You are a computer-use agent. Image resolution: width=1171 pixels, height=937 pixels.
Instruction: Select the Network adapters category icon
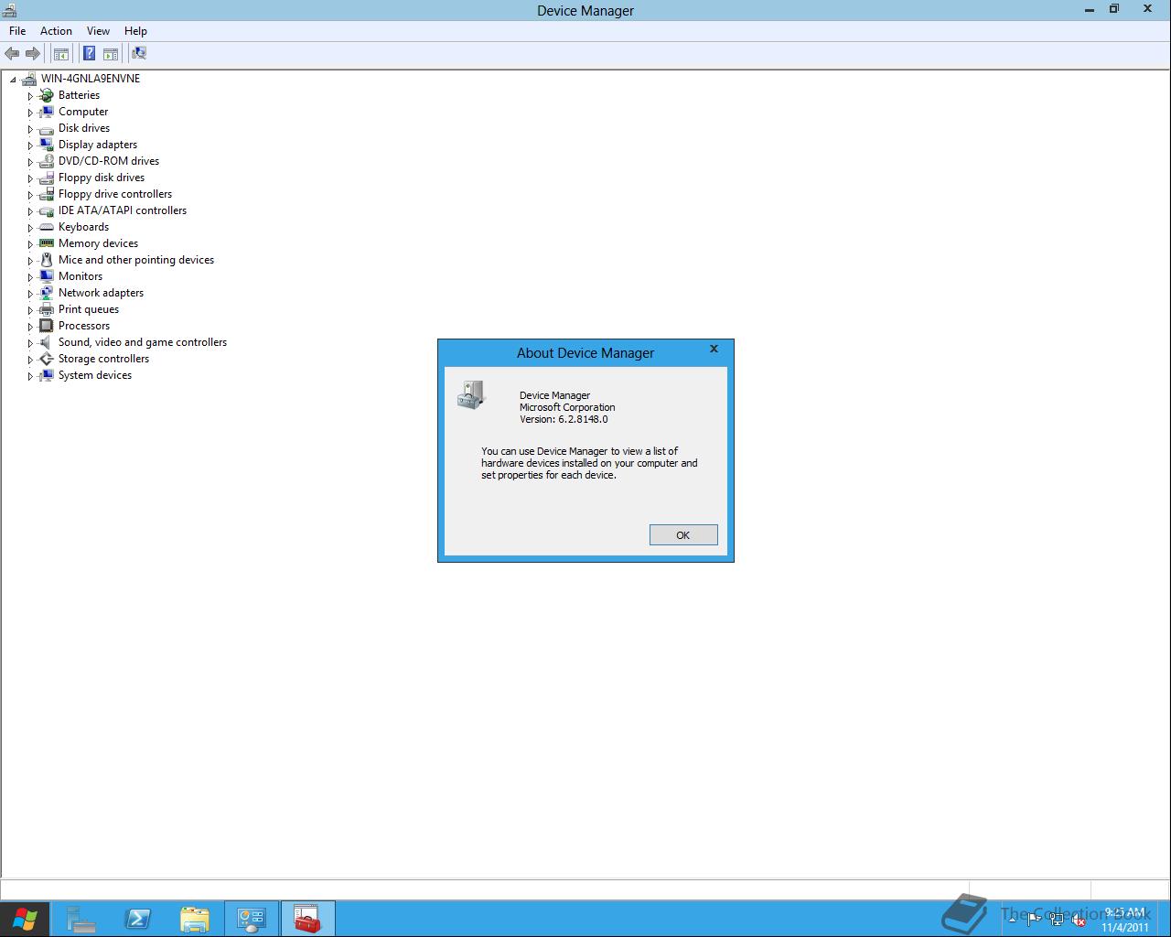point(47,293)
